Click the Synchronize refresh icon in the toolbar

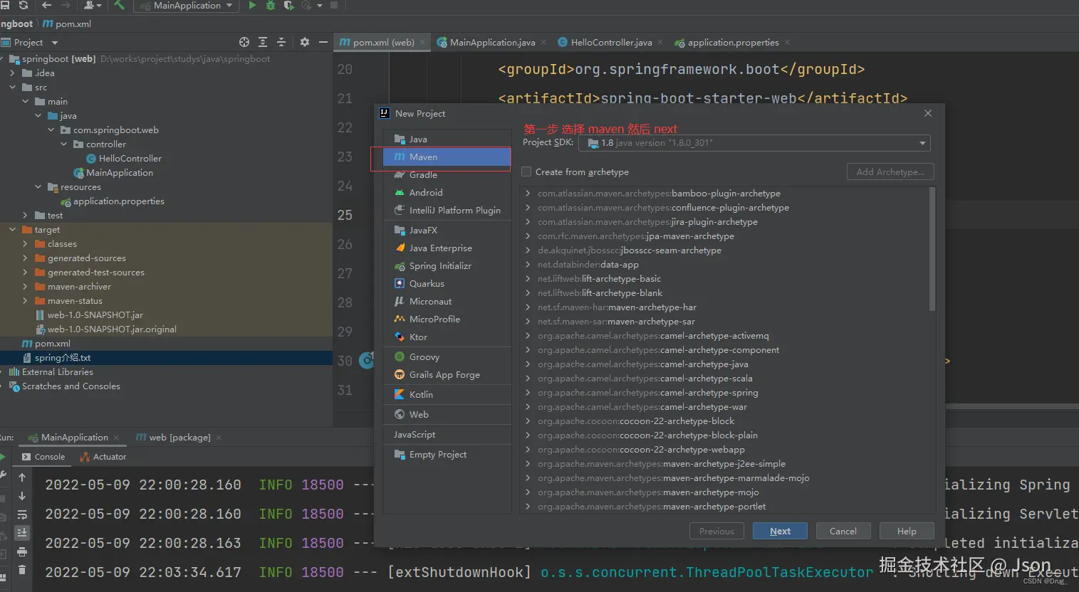coord(24,5)
